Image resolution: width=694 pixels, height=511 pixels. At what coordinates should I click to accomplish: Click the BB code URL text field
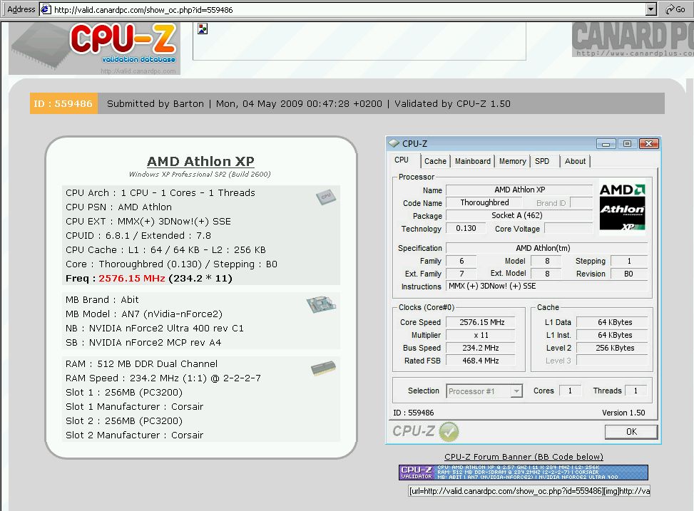coord(529,490)
